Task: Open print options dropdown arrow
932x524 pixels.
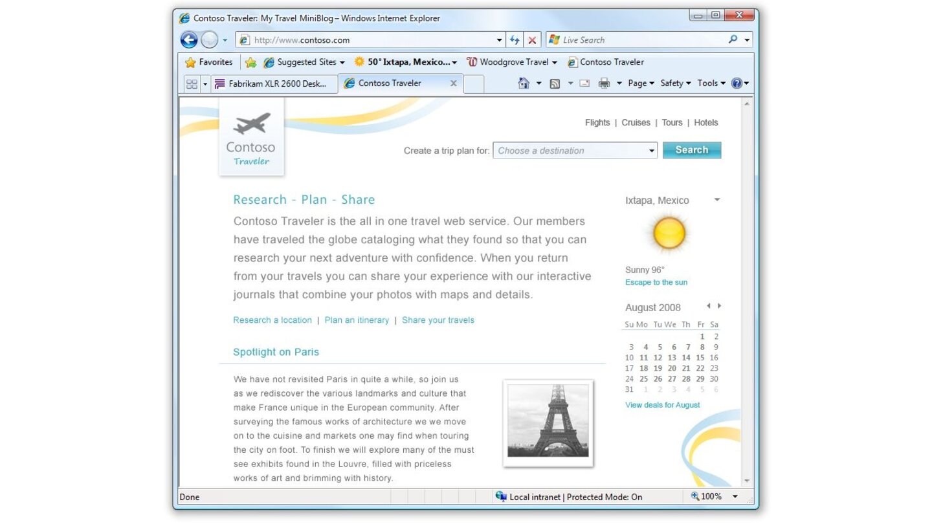Action: point(619,83)
